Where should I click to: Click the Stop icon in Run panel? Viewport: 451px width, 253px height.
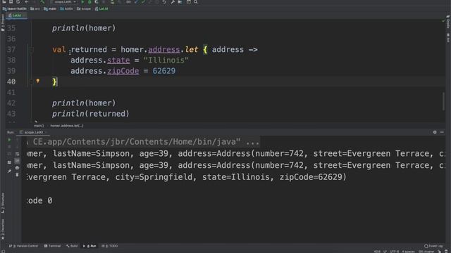click(x=9, y=147)
